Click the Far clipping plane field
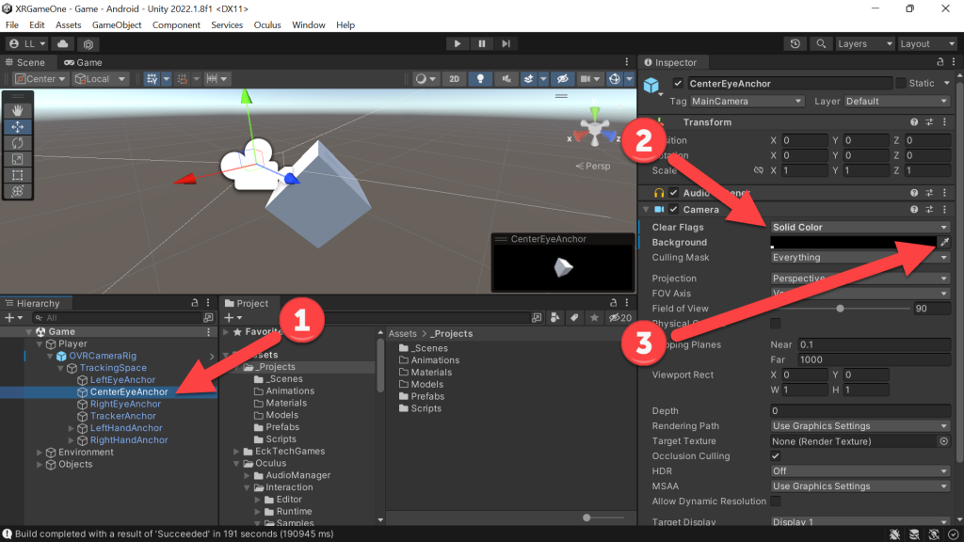This screenshot has width=964, height=542. click(x=874, y=359)
